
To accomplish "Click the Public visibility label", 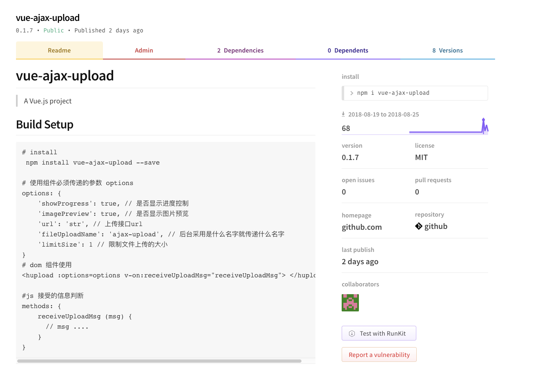I will point(54,30).
